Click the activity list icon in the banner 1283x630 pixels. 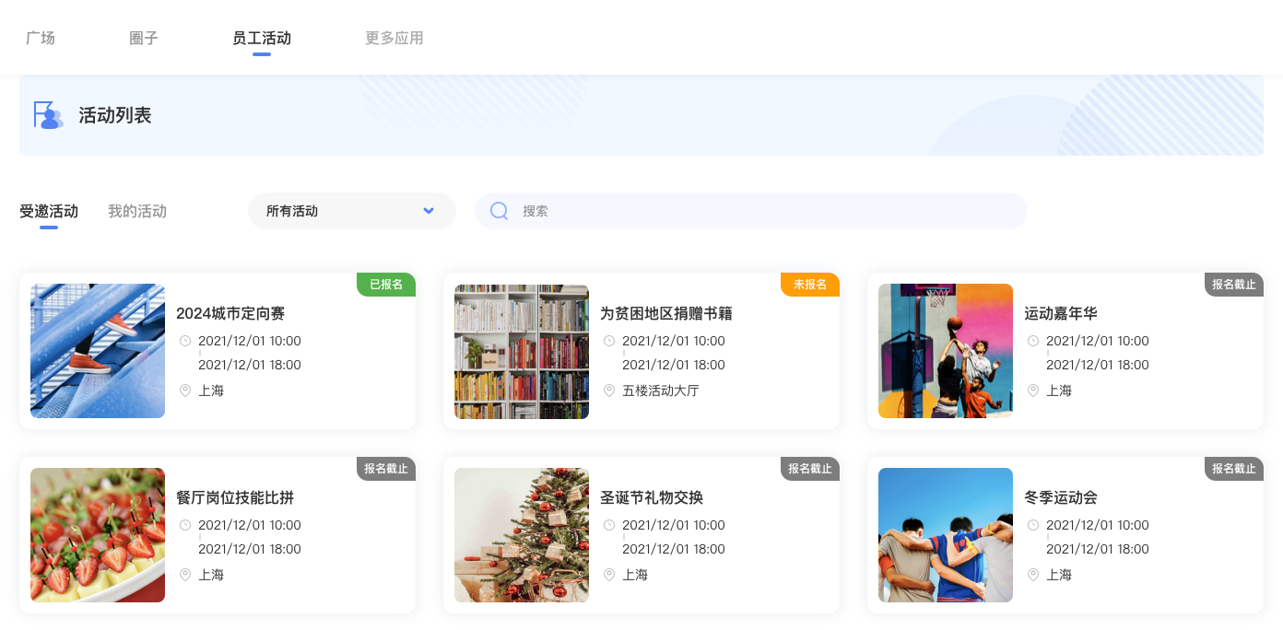[48, 114]
